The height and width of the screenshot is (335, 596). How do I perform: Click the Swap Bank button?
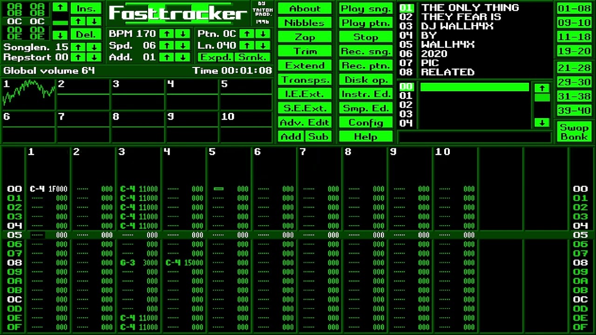574,132
